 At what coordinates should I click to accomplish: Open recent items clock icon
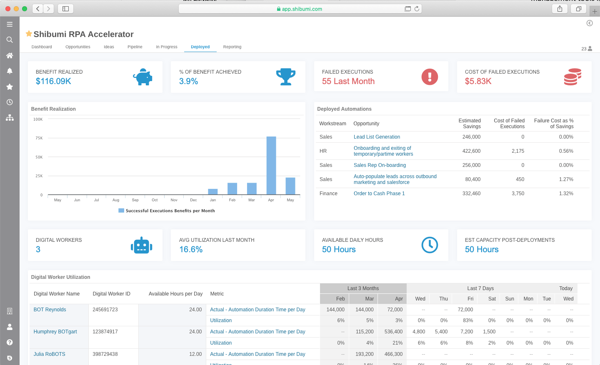click(10, 102)
